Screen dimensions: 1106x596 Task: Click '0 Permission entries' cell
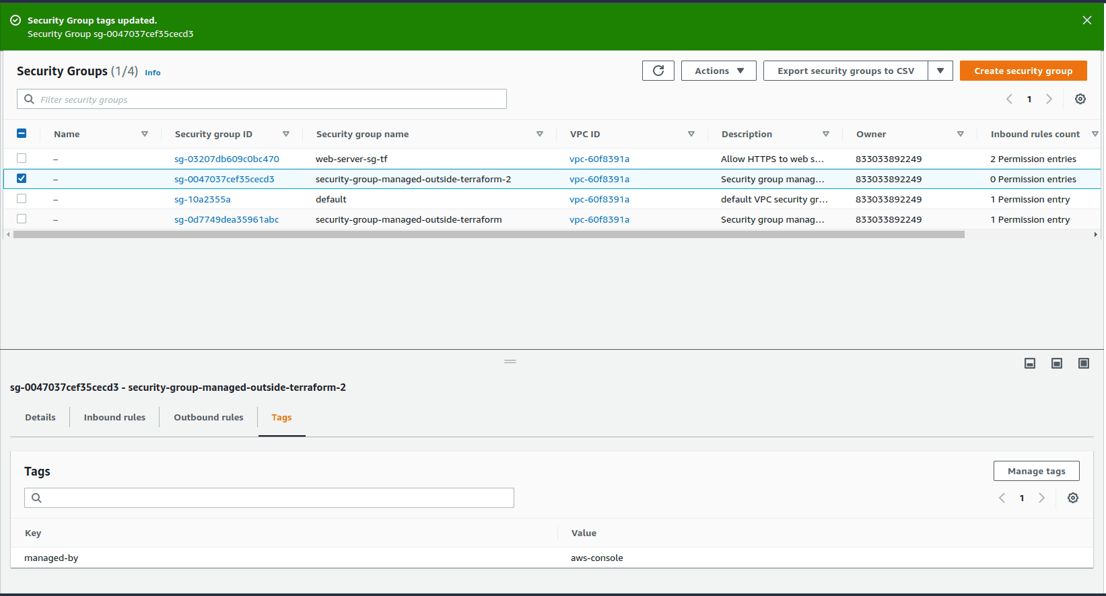[x=1033, y=179]
